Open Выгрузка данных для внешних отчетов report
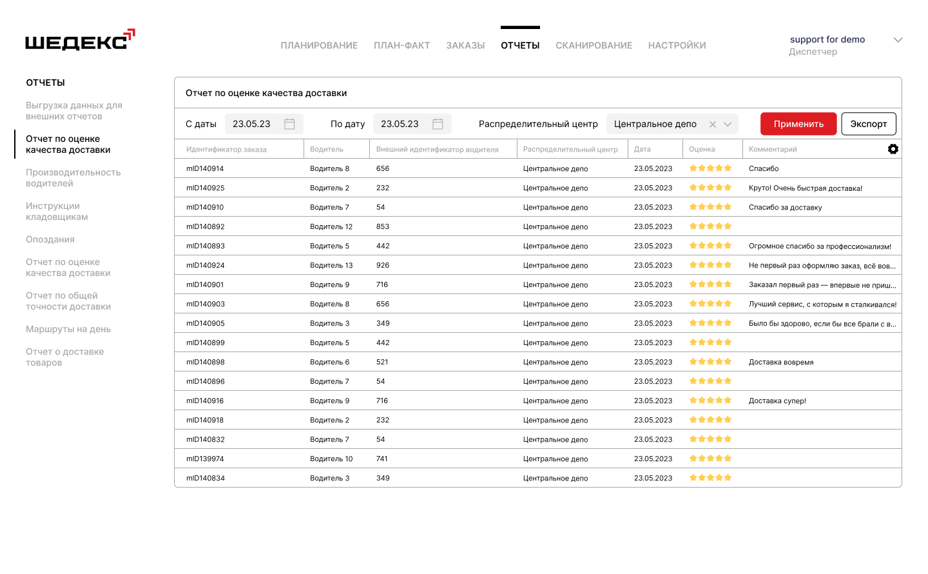The image size is (928, 574). tap(74, 111)
